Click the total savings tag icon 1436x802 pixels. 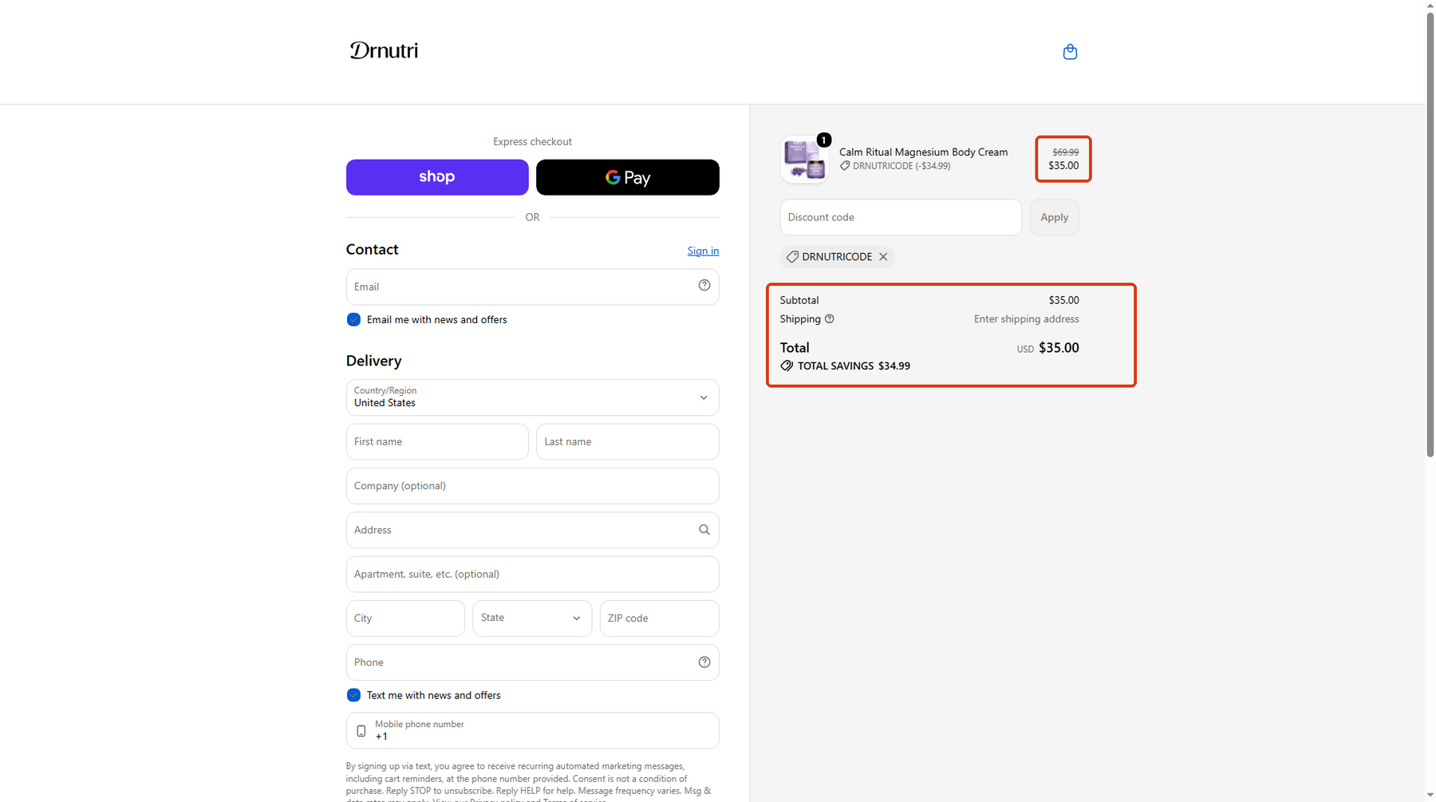click(x=787, y=366)
